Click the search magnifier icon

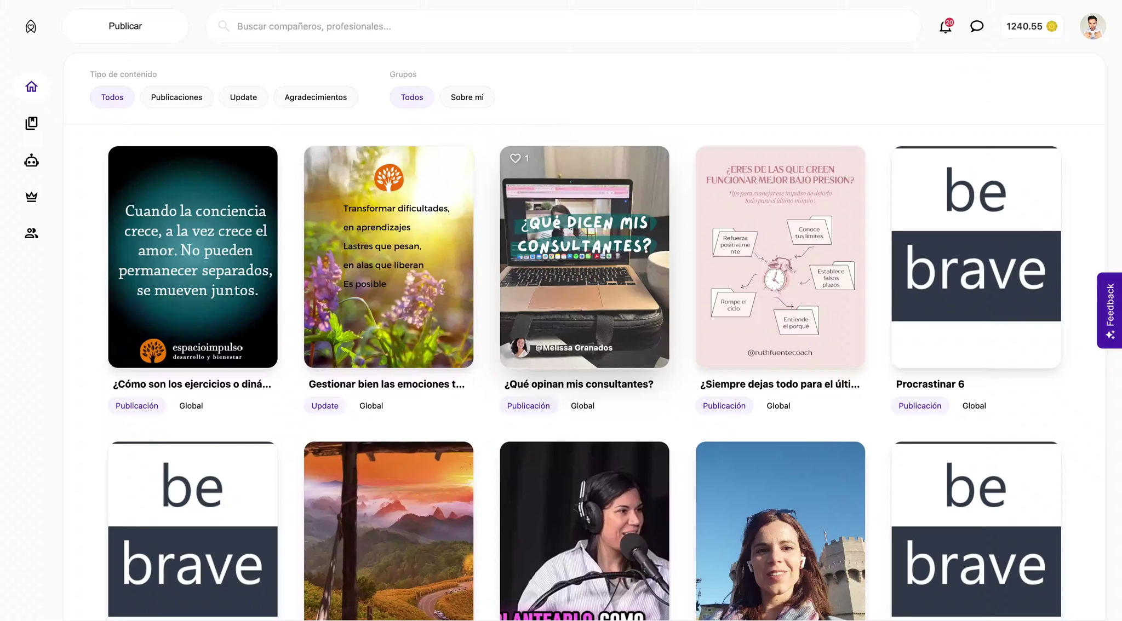[224, 26]
